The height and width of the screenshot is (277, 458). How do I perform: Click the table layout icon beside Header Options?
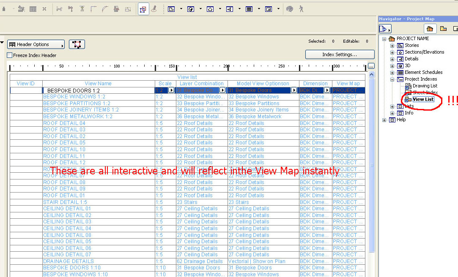point(77,44)
